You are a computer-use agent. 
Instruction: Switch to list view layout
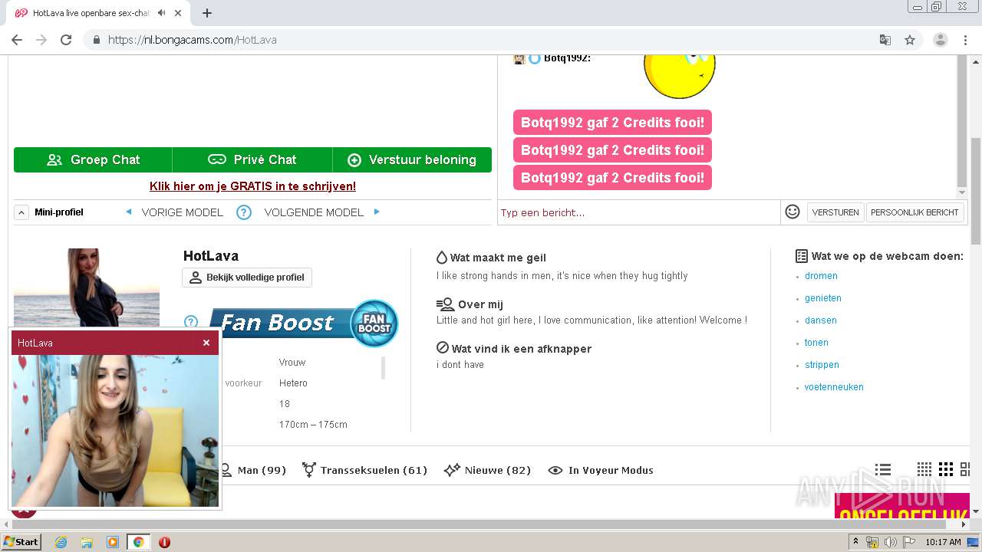coord(883,469)
